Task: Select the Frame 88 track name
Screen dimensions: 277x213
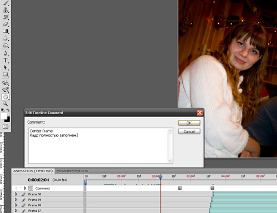Action: pyautogui.click(x=34, y=205)
